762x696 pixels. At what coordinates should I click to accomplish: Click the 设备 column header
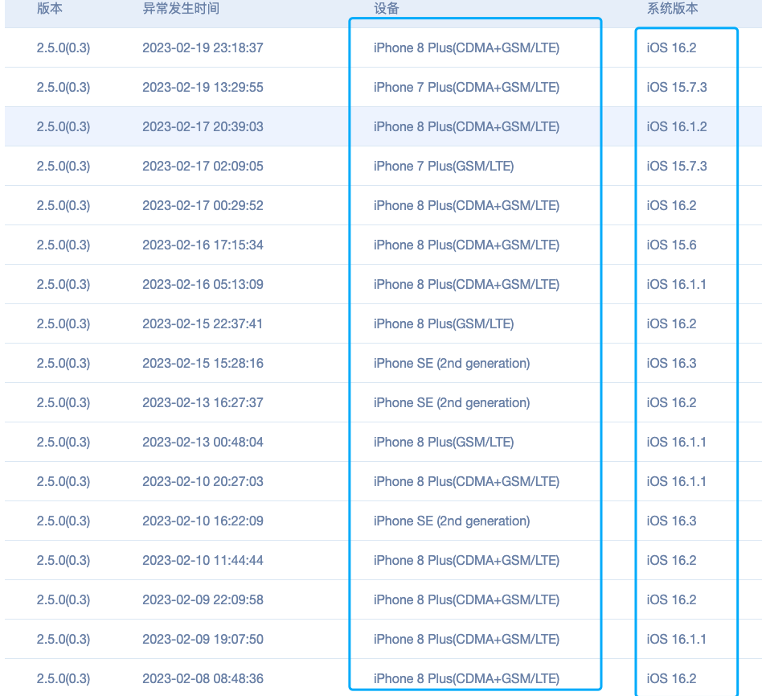click(387, 8)
